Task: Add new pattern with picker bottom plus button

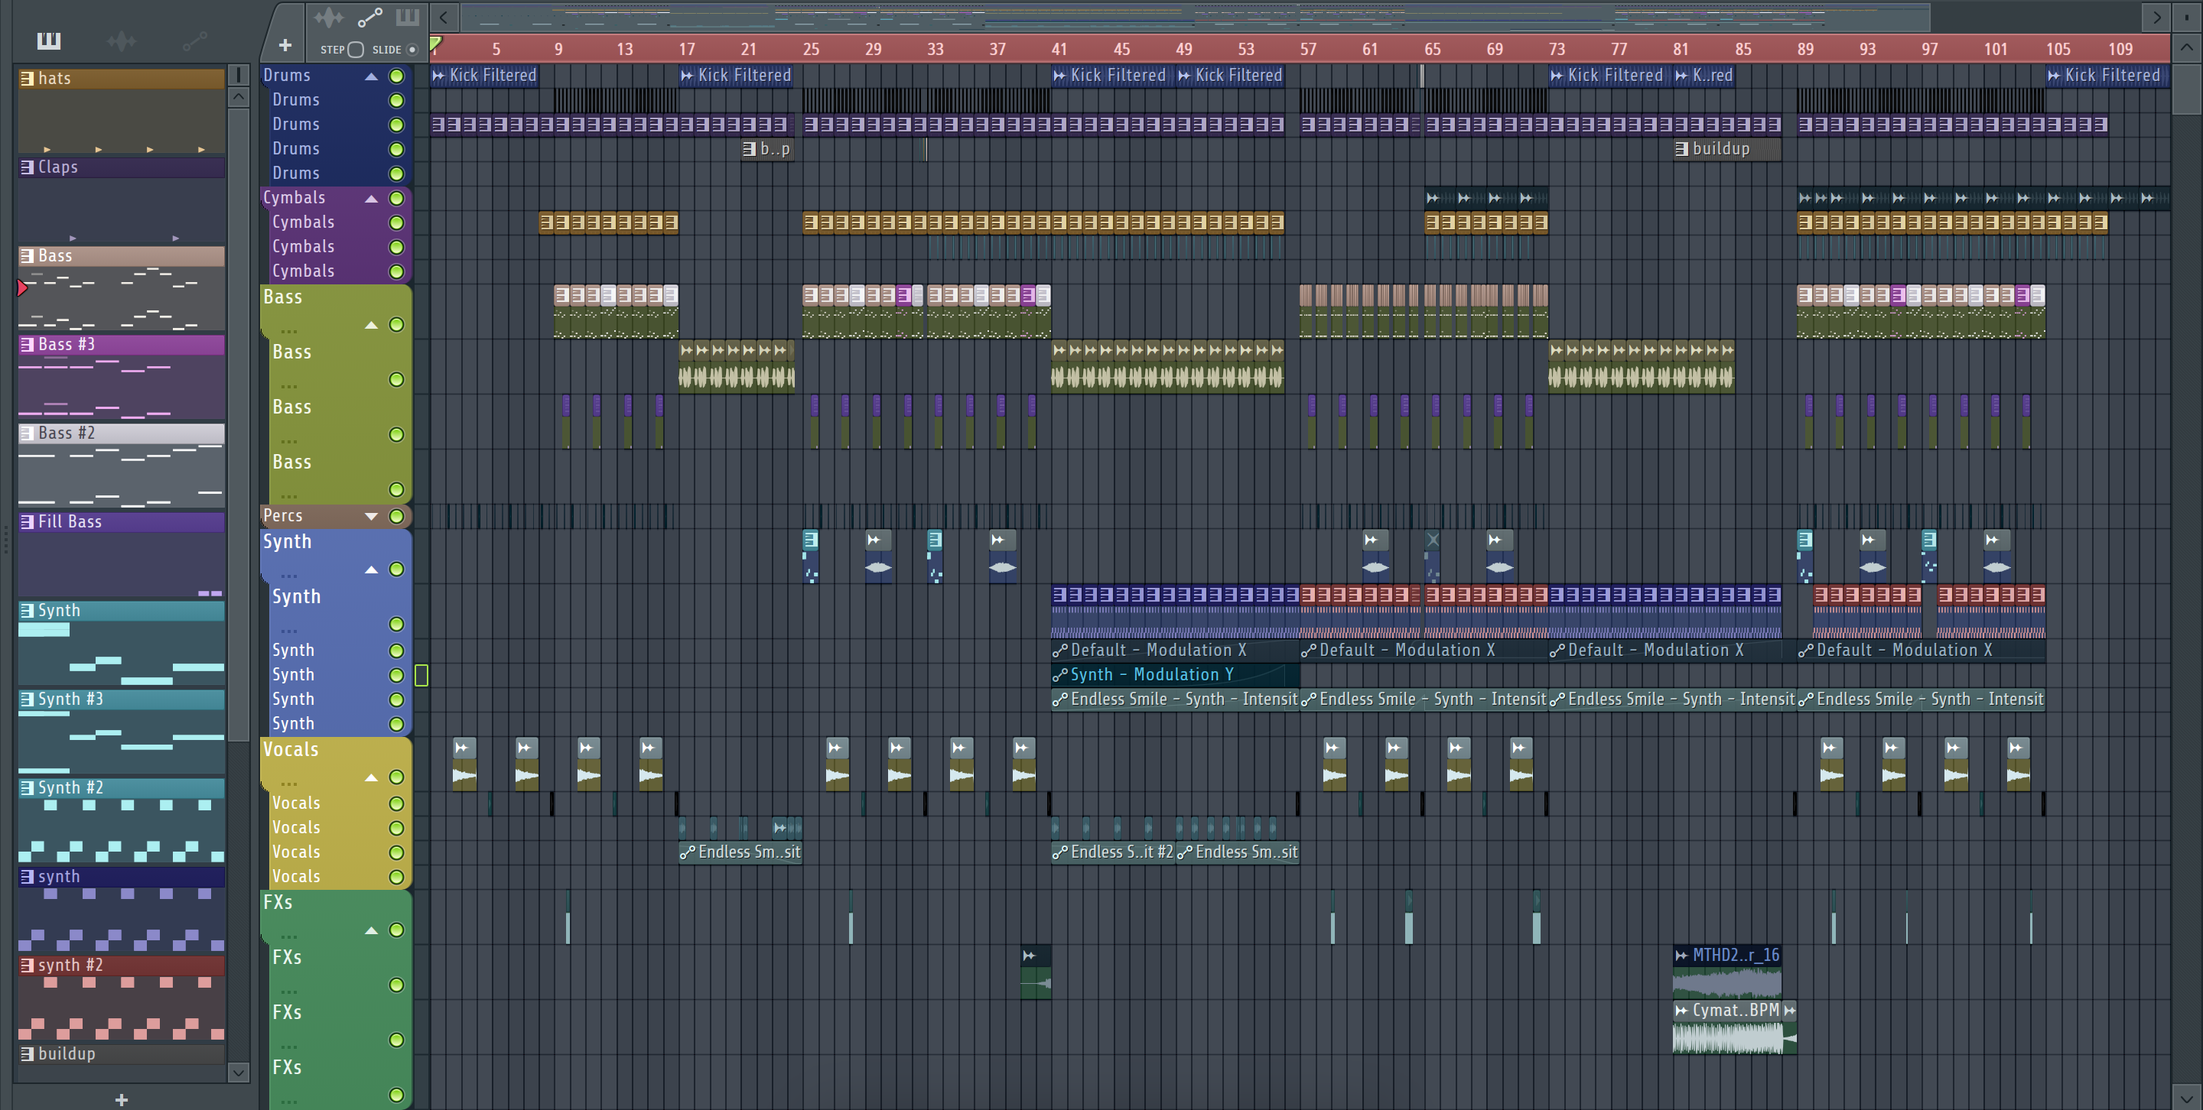Action: (122, 1100)
